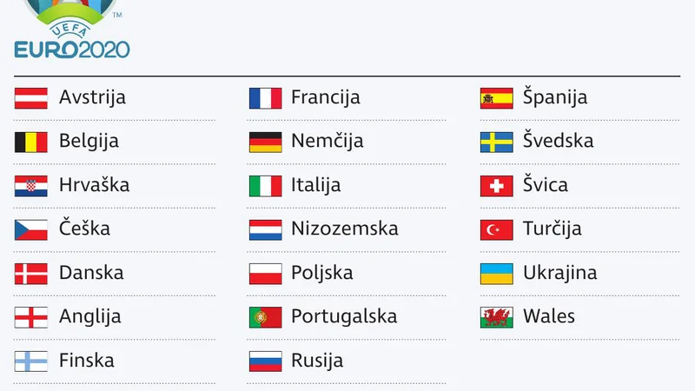Select the Croatian flag next to Hrvaška
695x391 pixels.
click(x=31, y=186)
